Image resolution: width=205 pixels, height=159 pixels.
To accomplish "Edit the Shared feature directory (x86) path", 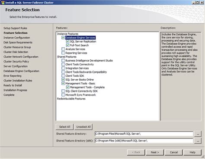I will (x=144, y=141).
